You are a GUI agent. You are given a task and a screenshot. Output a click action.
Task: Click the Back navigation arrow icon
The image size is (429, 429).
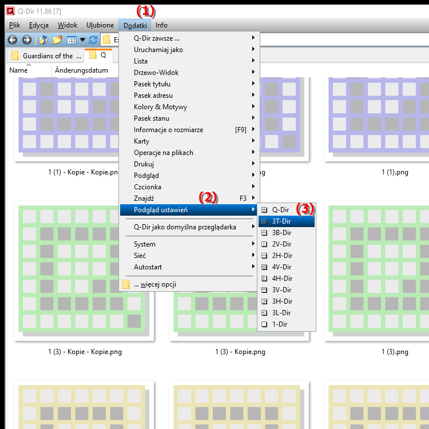13,40
